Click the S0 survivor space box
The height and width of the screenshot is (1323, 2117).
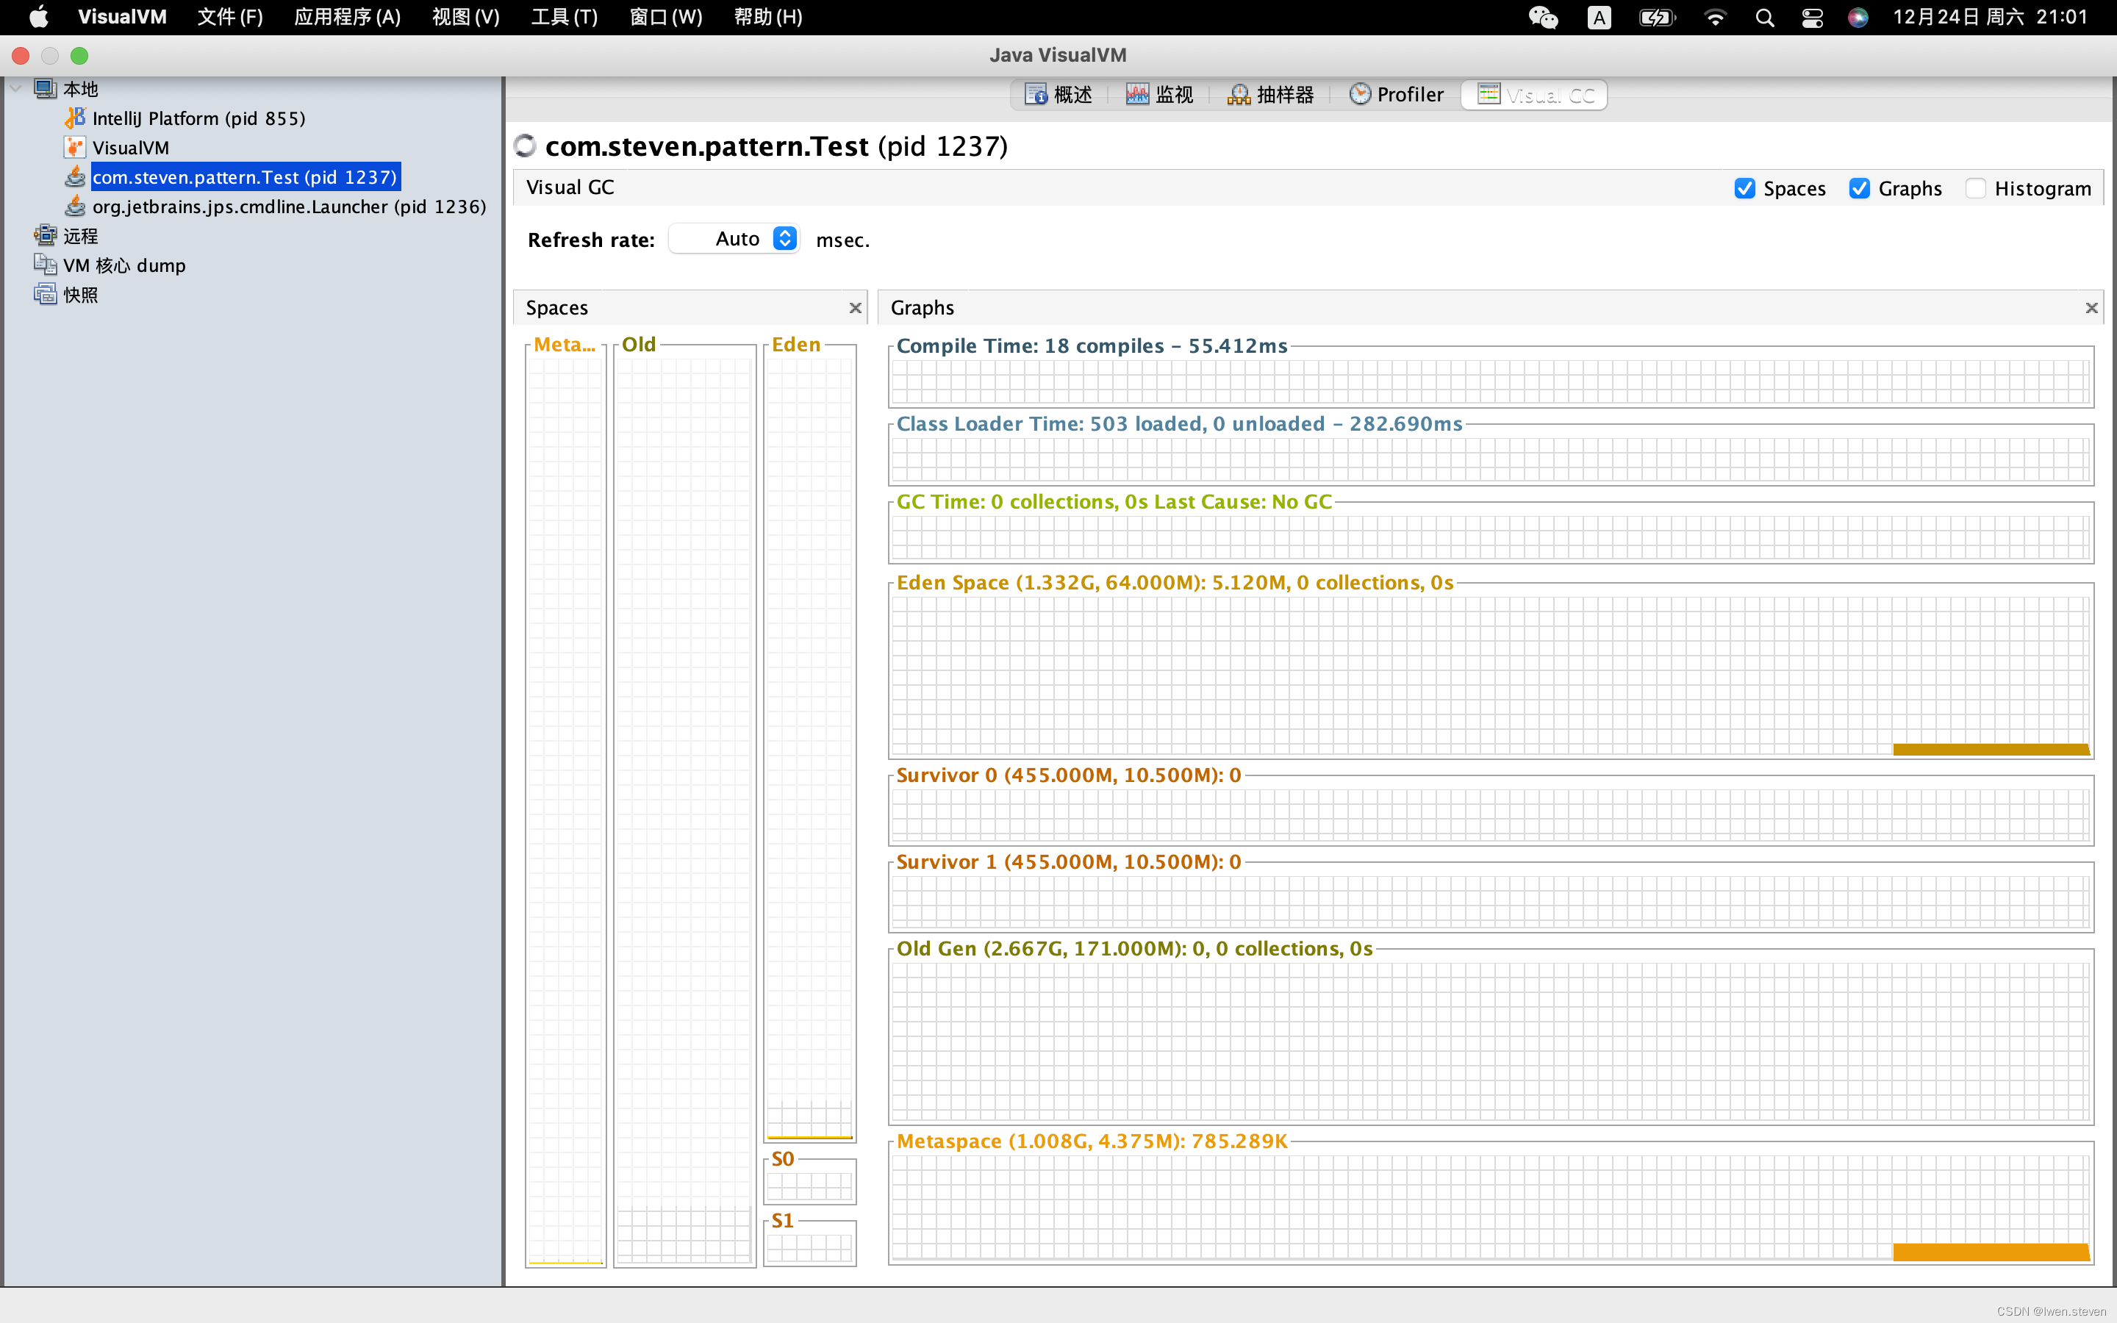click(809, 1186)
